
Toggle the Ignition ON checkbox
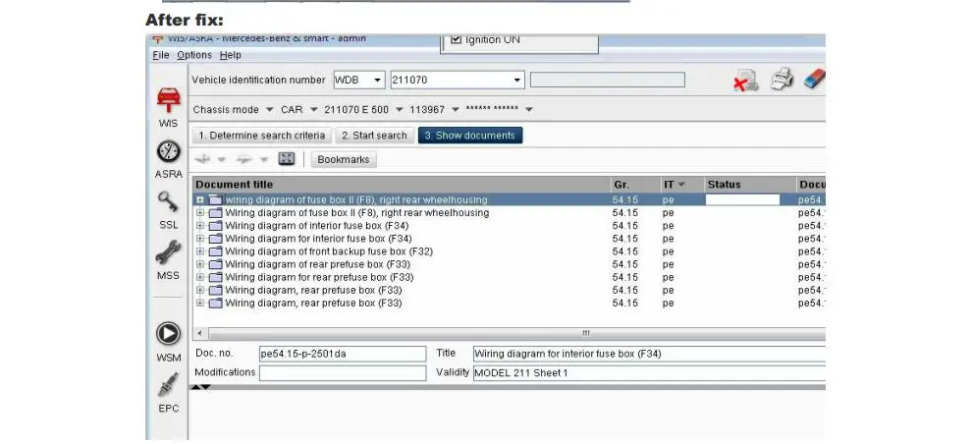point(457,39)
